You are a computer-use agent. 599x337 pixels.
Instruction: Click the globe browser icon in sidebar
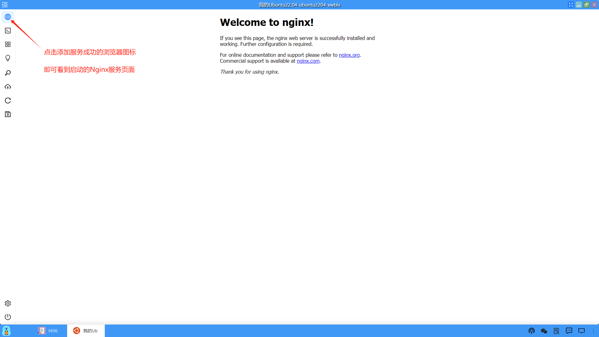coord(8,17)
